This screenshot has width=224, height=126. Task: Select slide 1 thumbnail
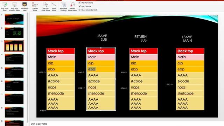[14, 19]
